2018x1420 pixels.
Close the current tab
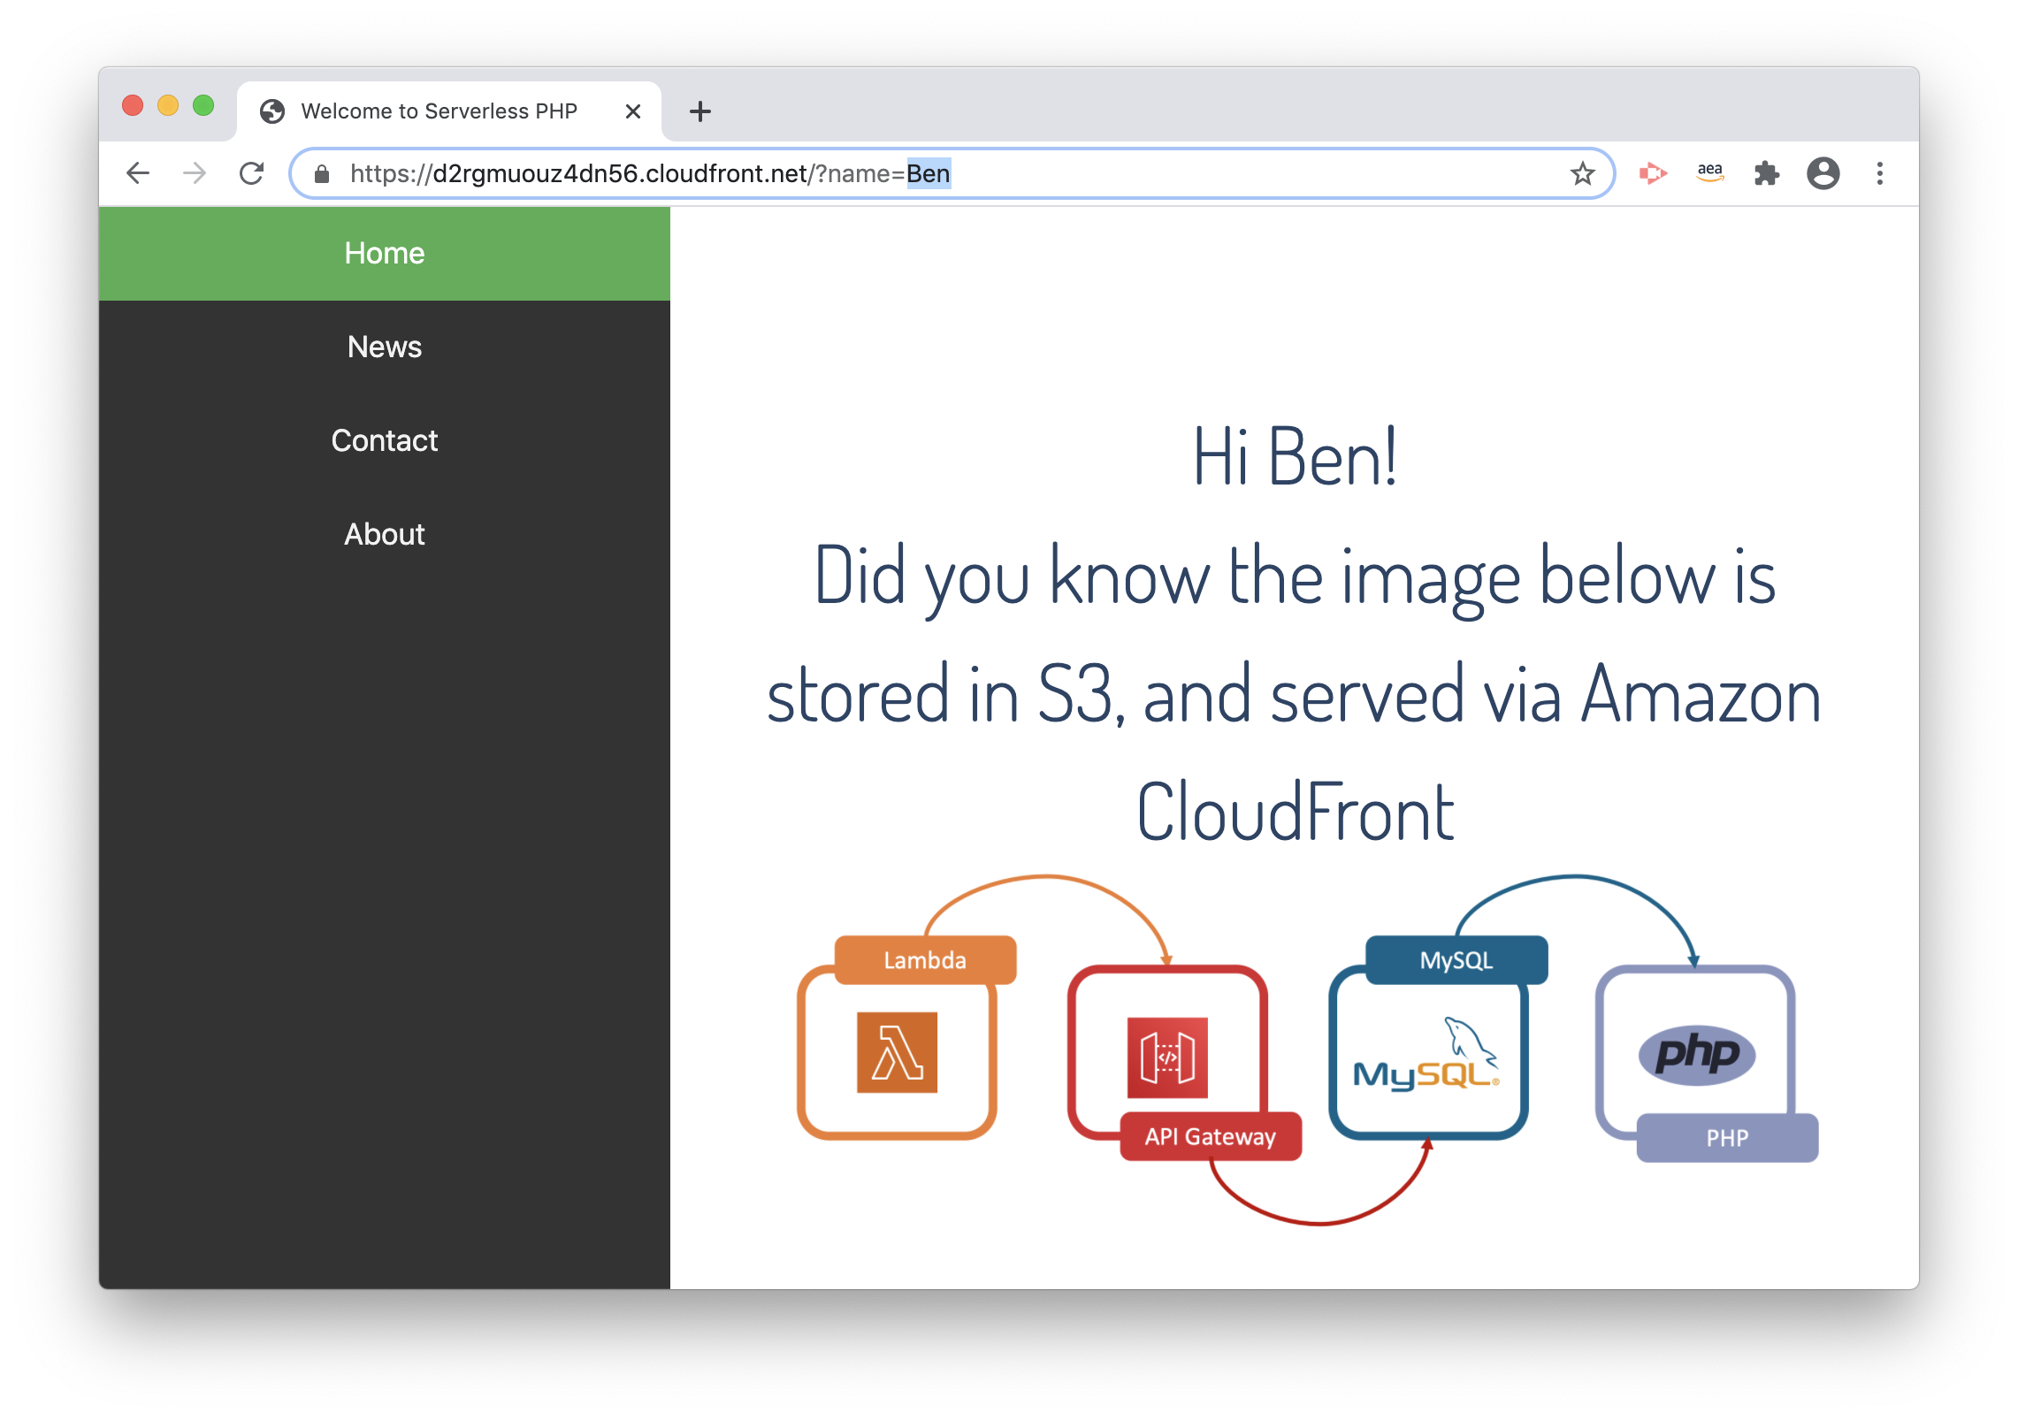632,111
